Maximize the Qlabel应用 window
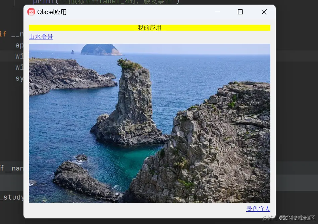 (x=240, y=12)
